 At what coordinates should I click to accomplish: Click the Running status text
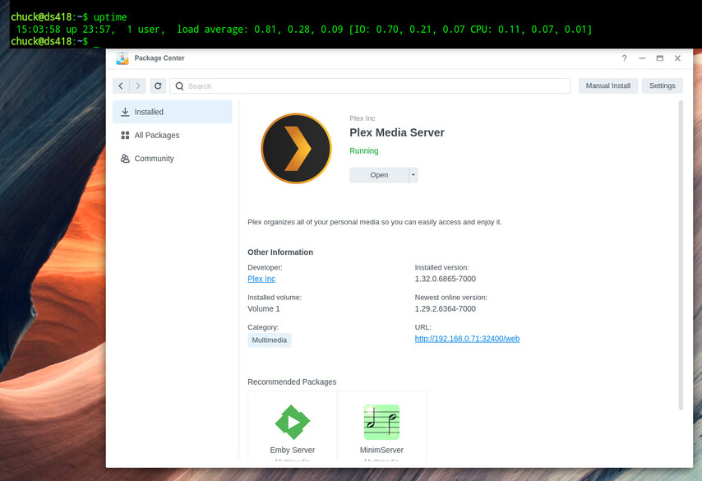pos(364,151)
